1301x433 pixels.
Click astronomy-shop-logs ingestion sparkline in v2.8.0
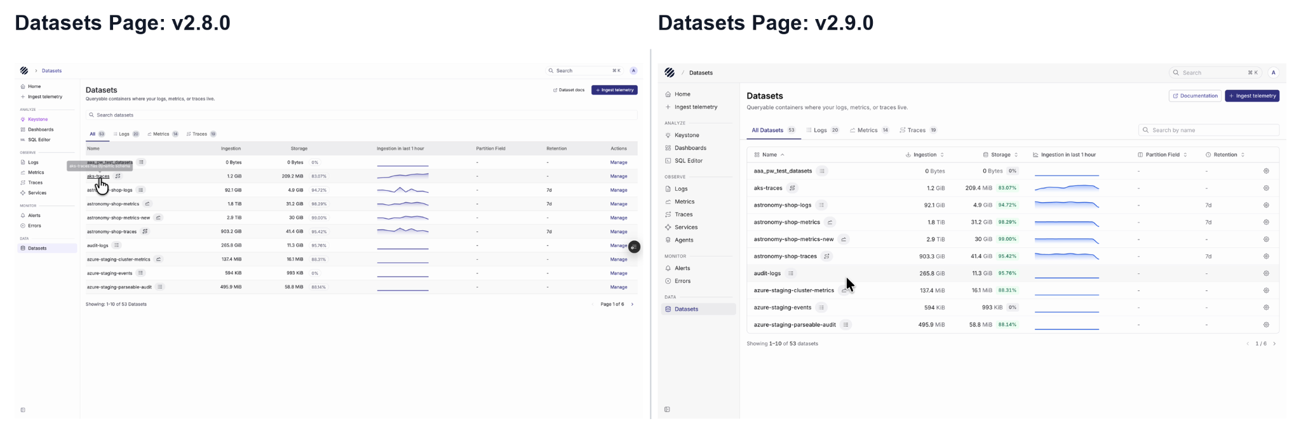tap(403, 190)
